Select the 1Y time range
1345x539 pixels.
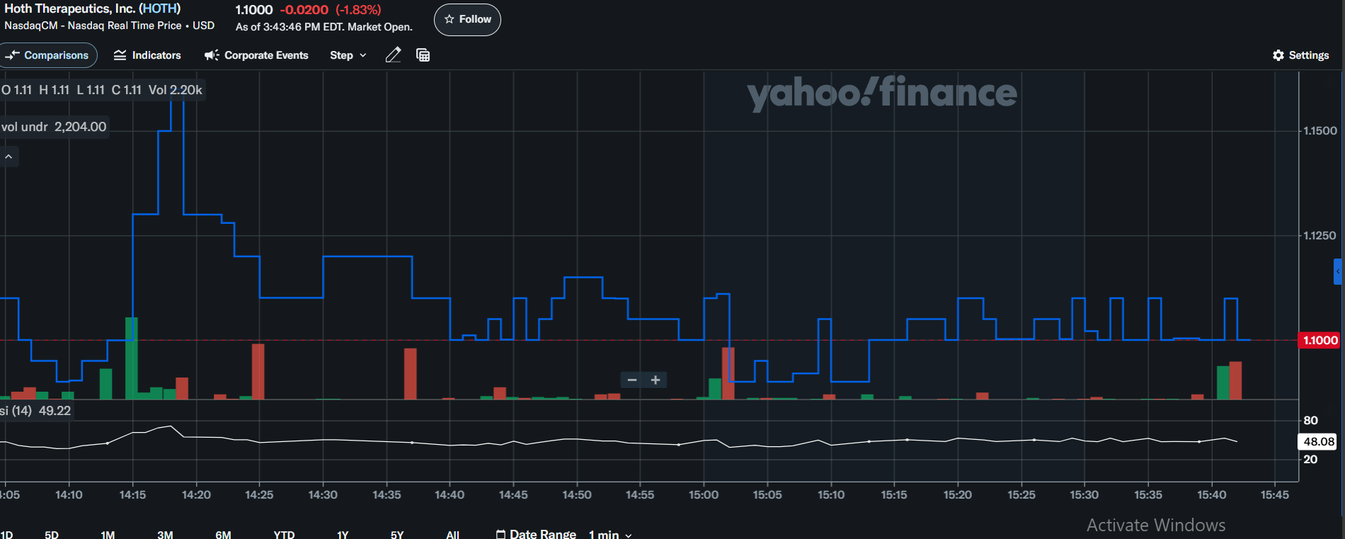coord(343,534)
